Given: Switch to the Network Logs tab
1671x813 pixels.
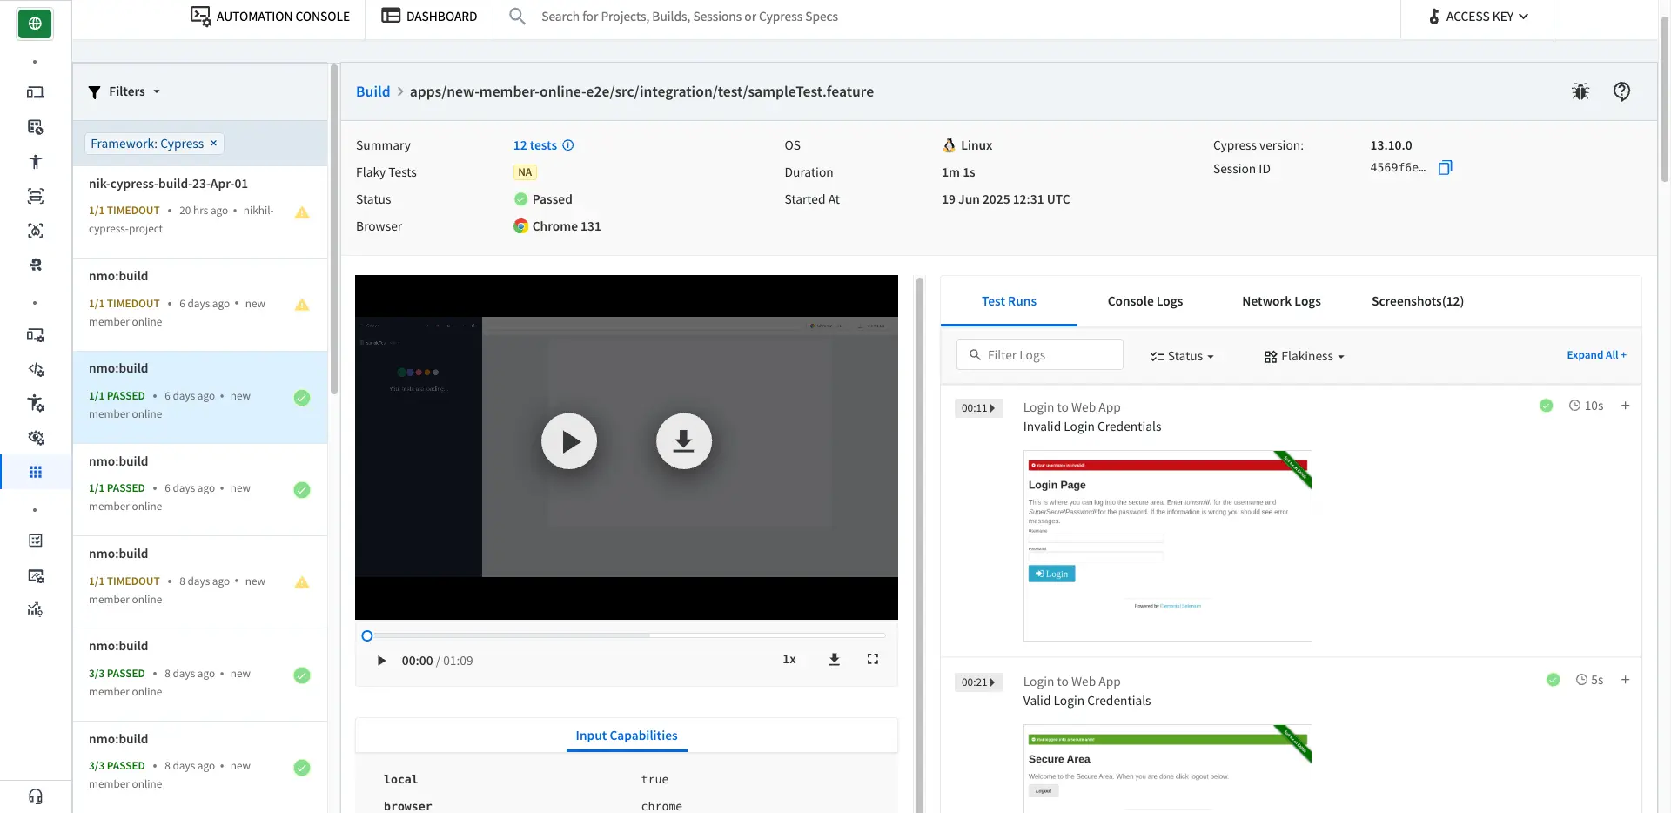Looking at the screenshot, I should 1281,301.
